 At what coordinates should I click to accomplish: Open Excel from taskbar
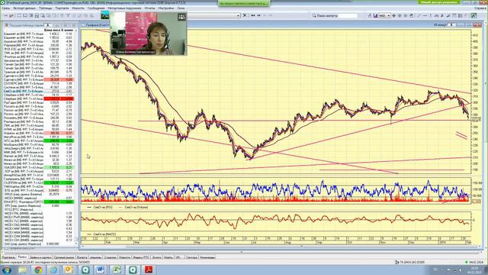117,270
